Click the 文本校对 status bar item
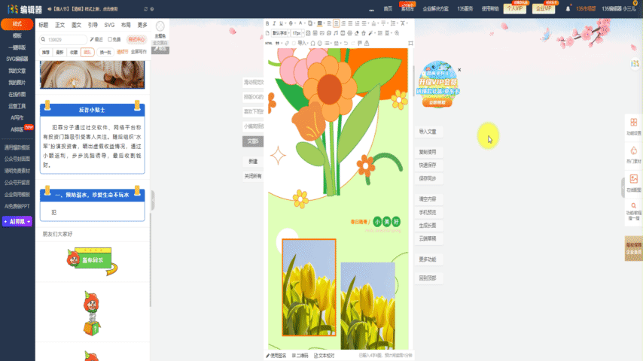This screenshot has width=643, height=361. coord(325,355)
